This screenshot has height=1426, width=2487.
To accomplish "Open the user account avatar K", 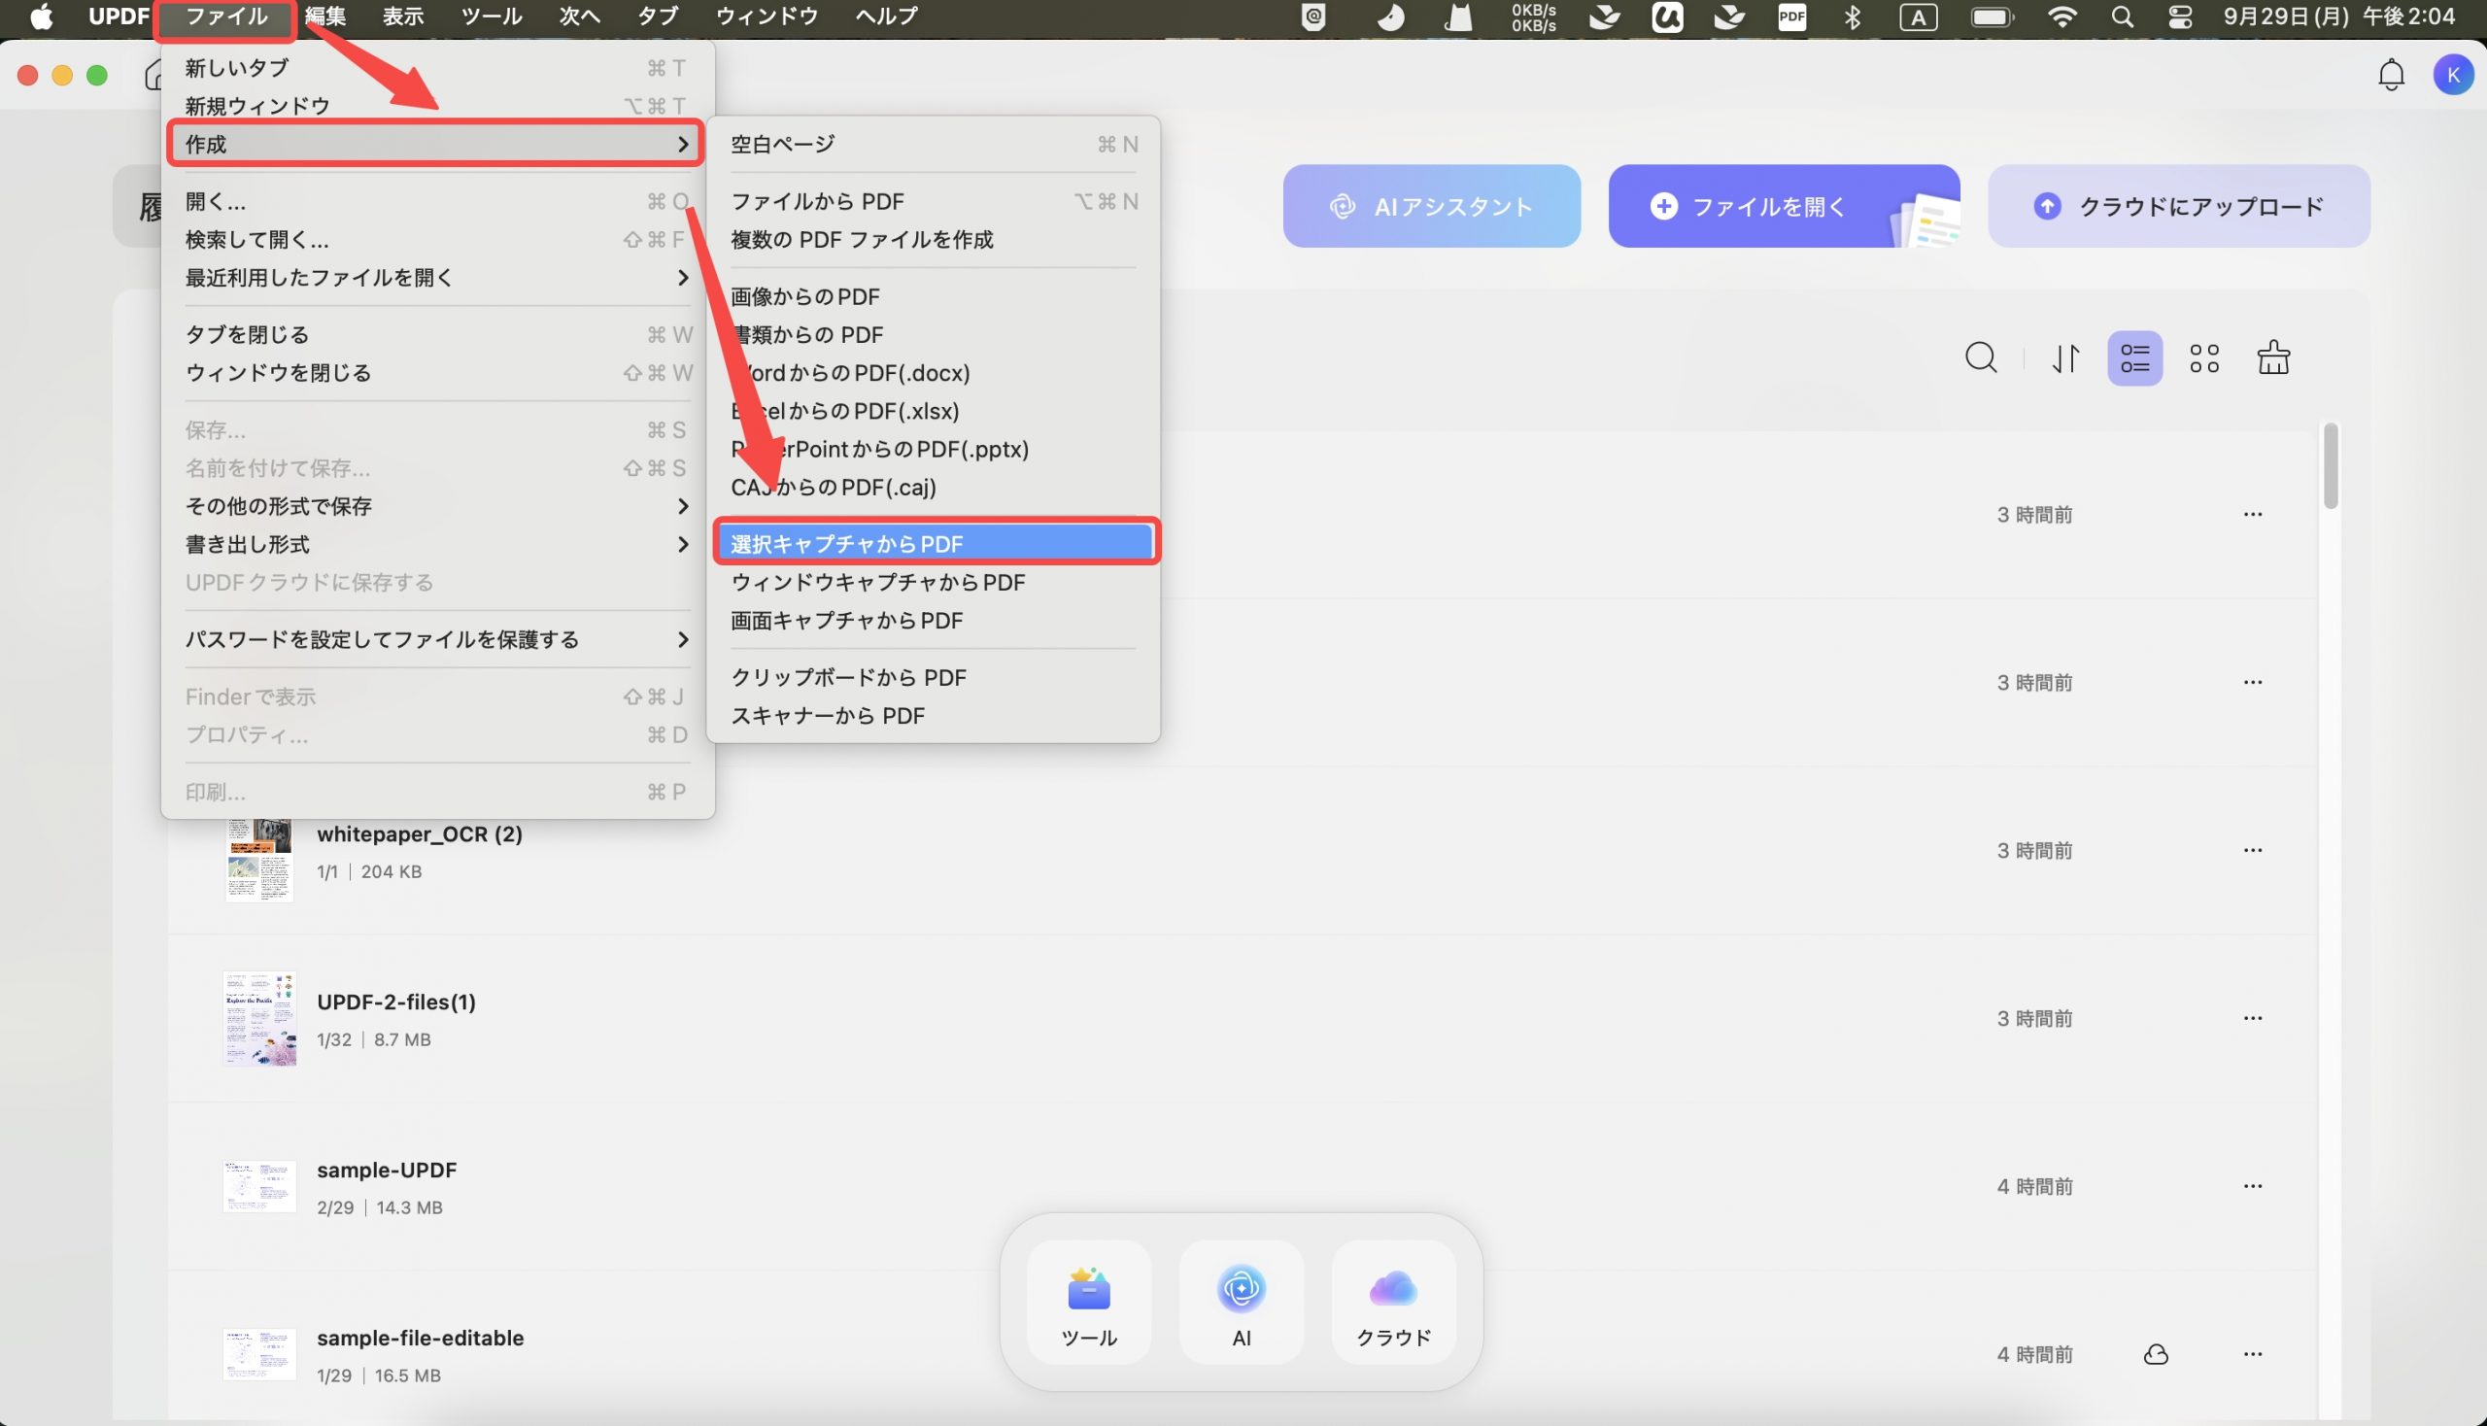I will coord(2453,76).
